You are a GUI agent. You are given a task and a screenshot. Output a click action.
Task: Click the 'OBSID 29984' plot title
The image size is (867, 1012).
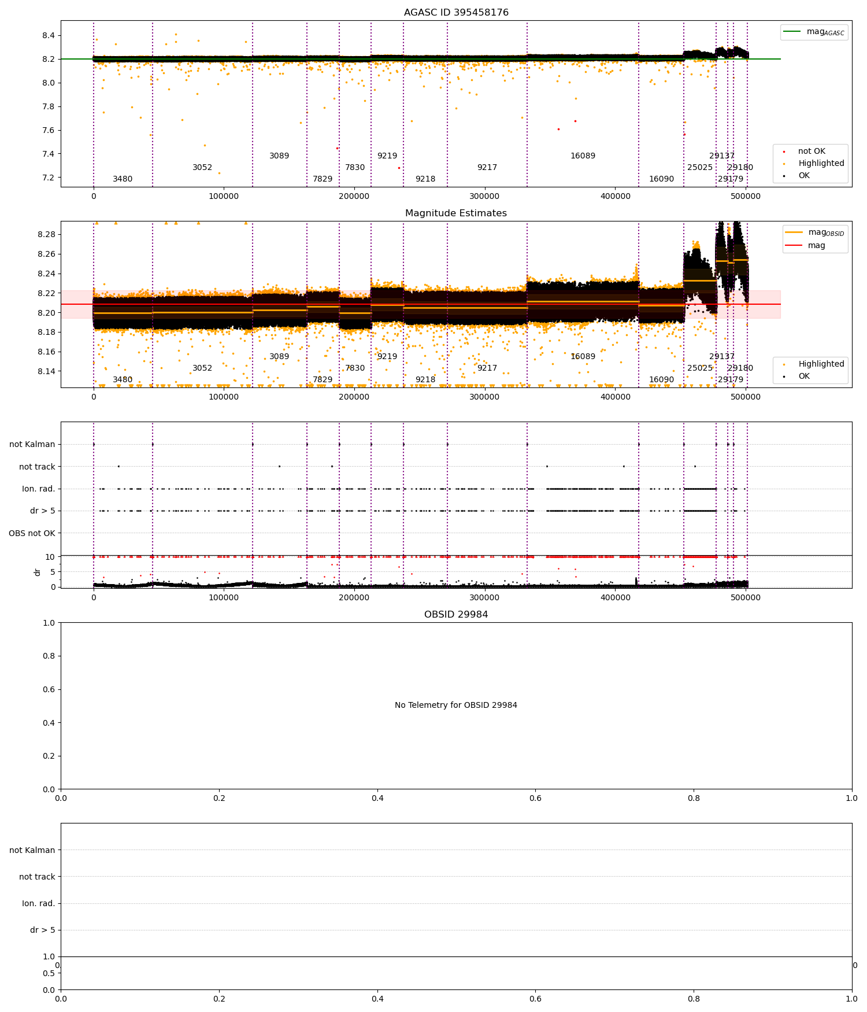pyautogui.click(x=456, y=615)
